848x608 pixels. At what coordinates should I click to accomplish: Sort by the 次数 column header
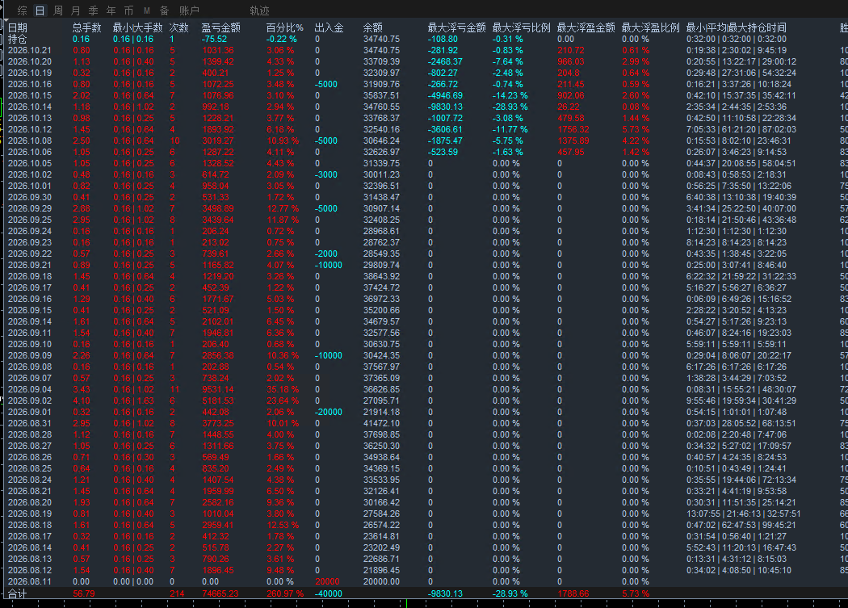click(x=179, y=27)
